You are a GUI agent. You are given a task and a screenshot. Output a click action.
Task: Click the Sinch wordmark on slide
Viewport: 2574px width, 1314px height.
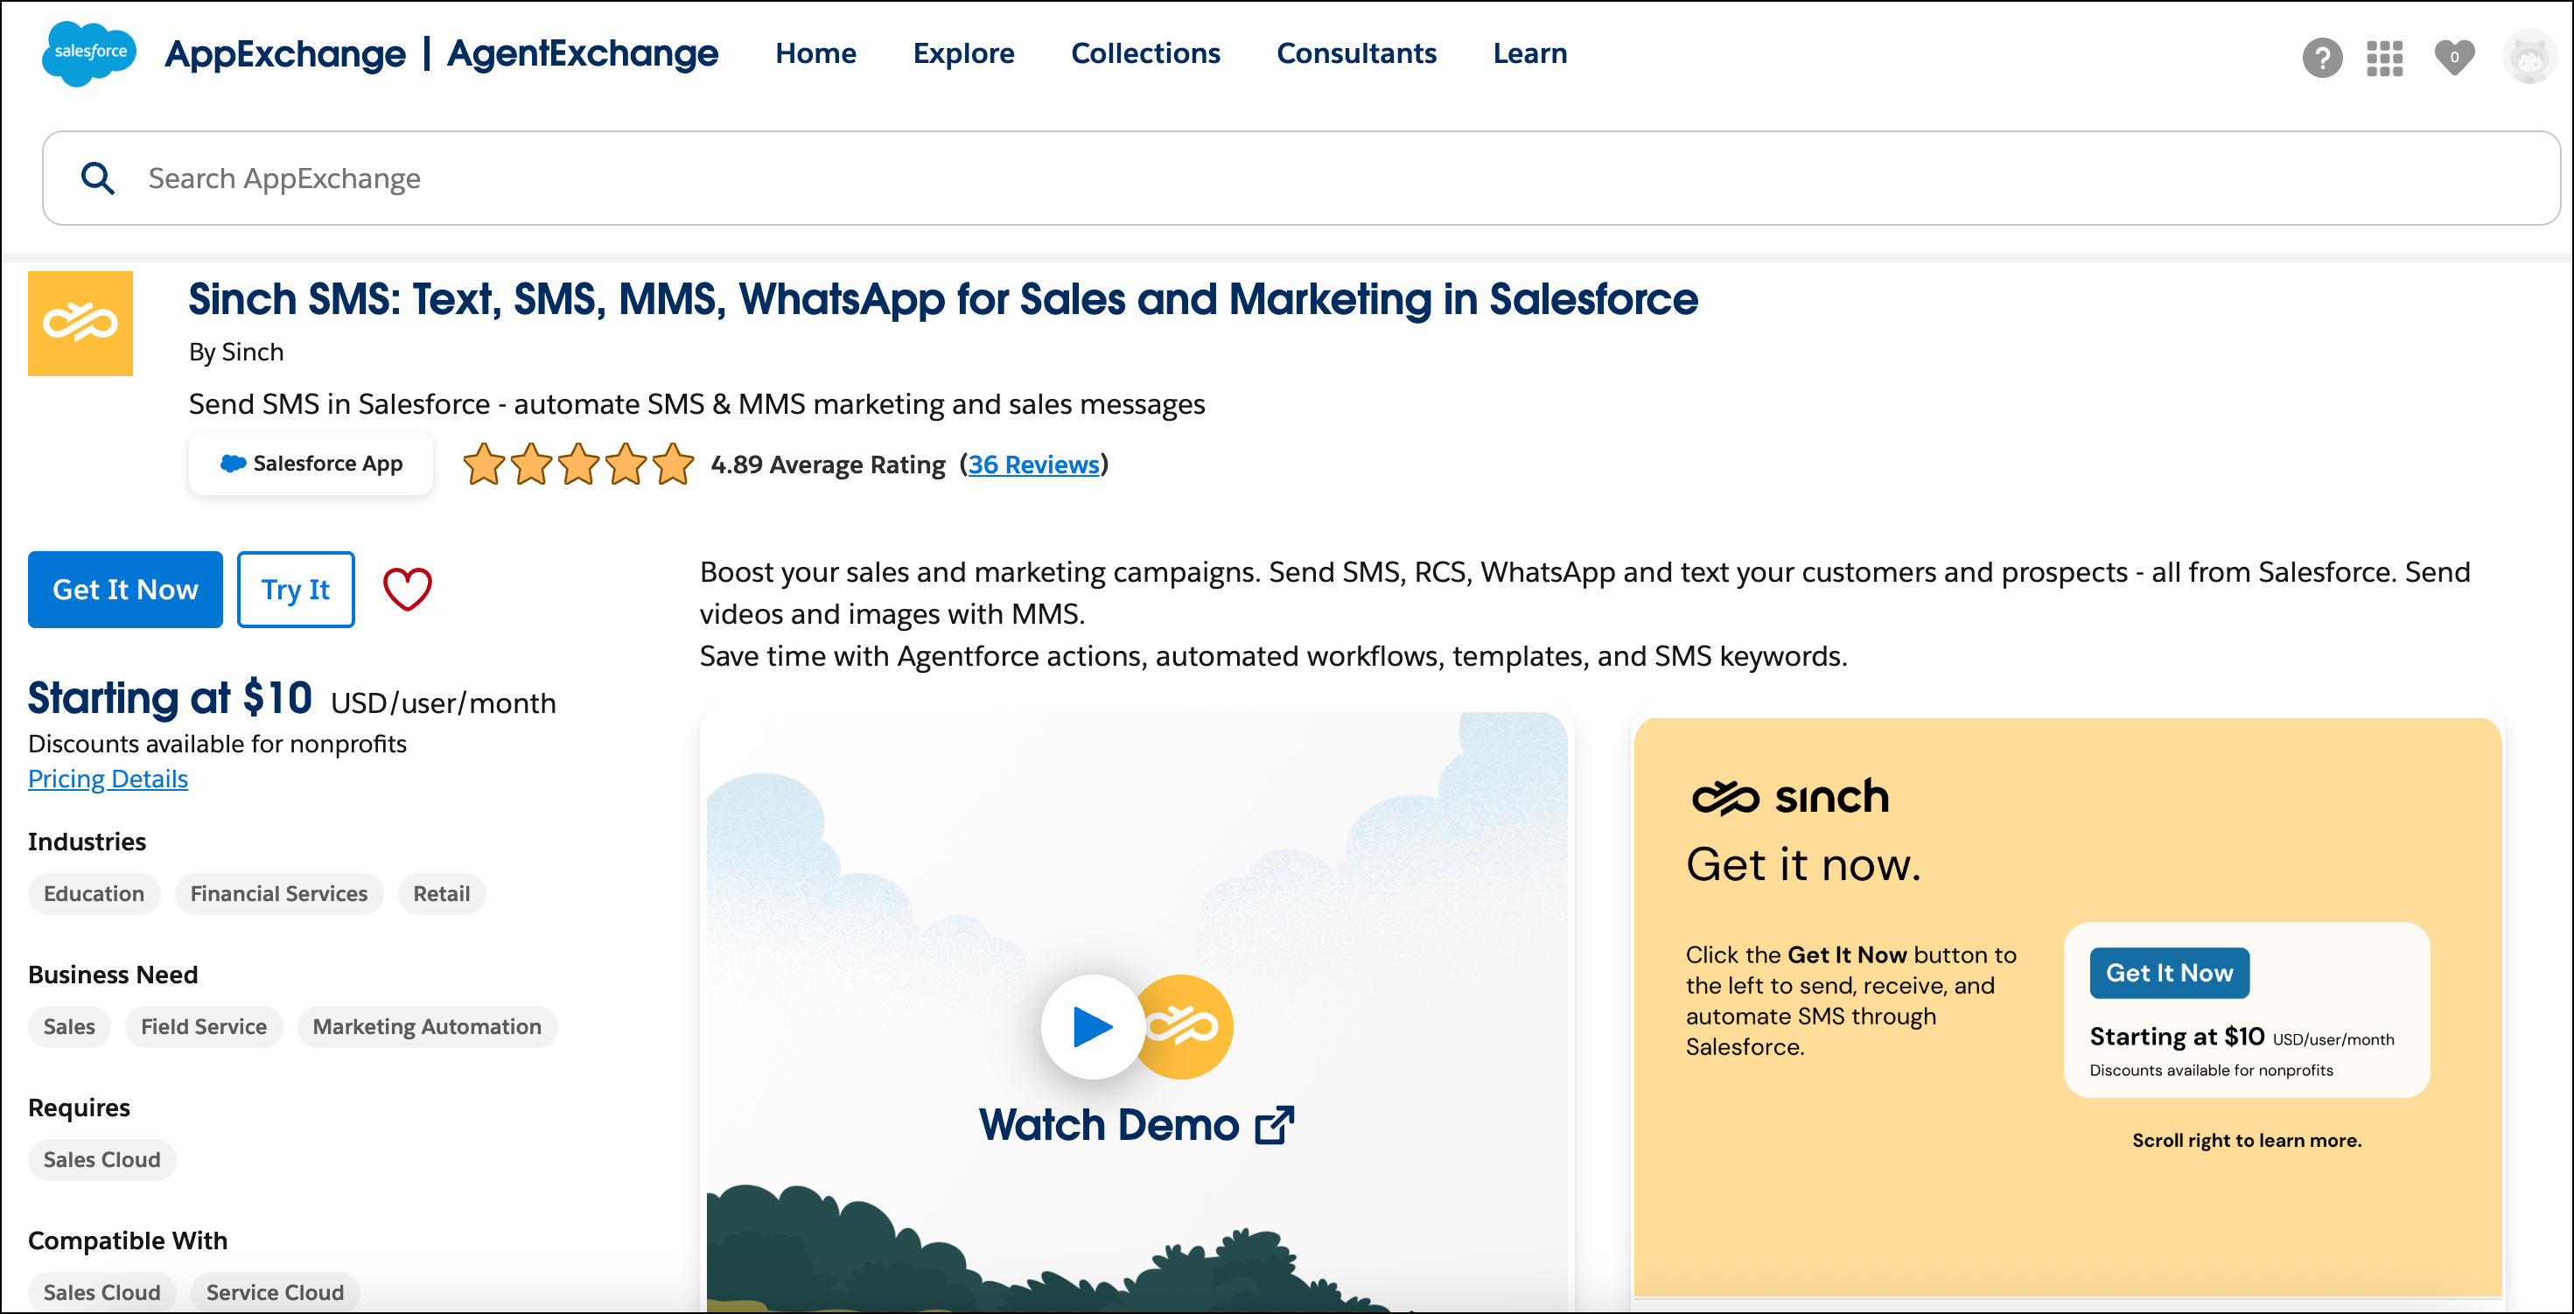[1791, 796]
